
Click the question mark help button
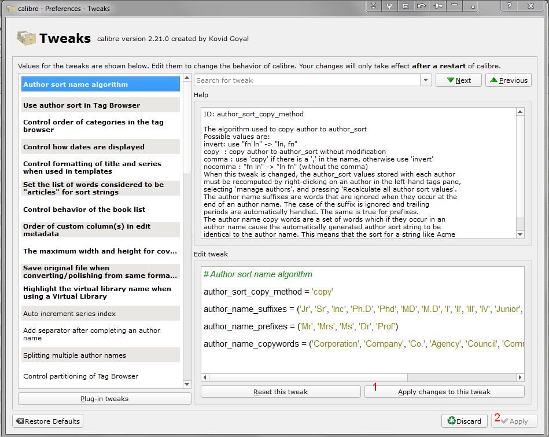pyautogui.click(x=509, y=6)
